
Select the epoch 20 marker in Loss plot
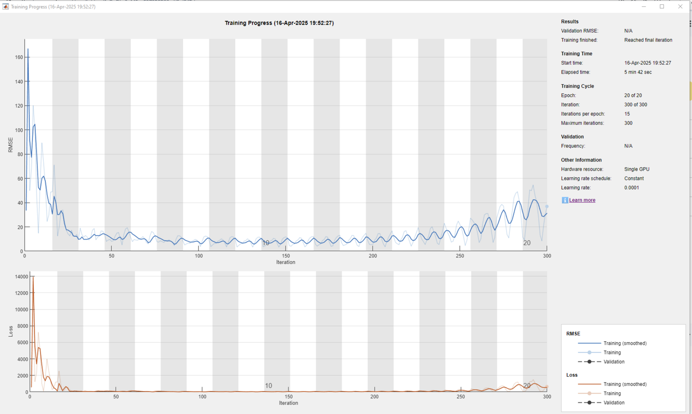[x=527, y=385]
